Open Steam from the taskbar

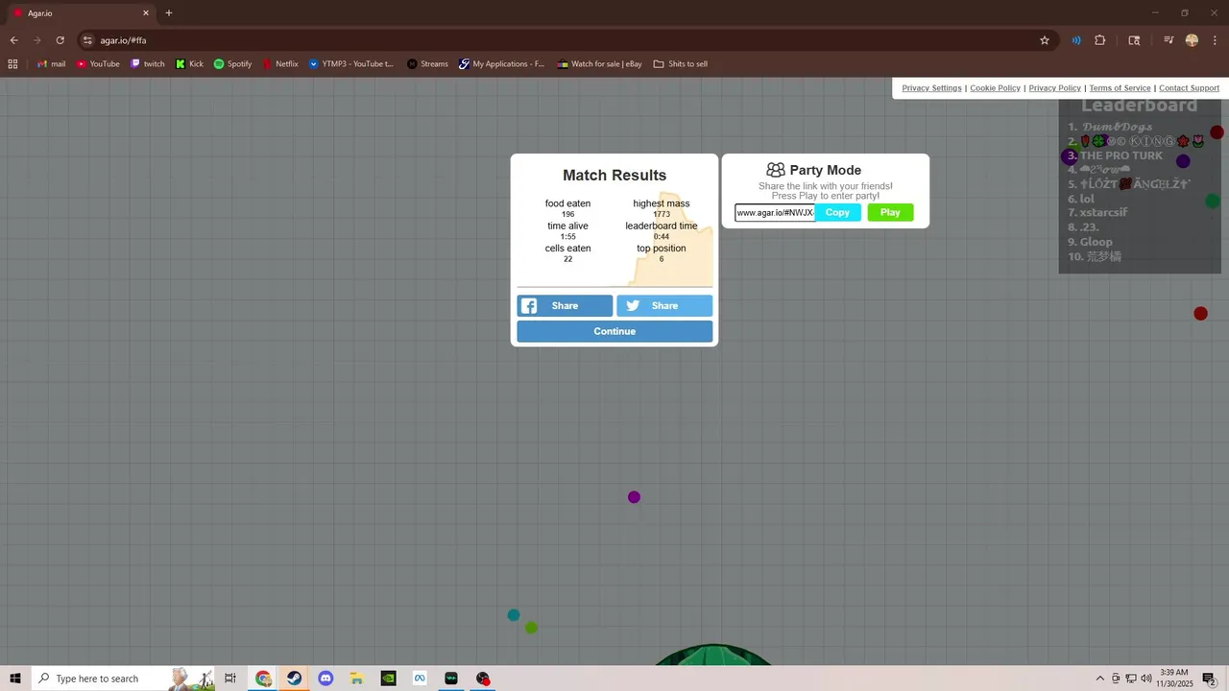pos(295,679)
